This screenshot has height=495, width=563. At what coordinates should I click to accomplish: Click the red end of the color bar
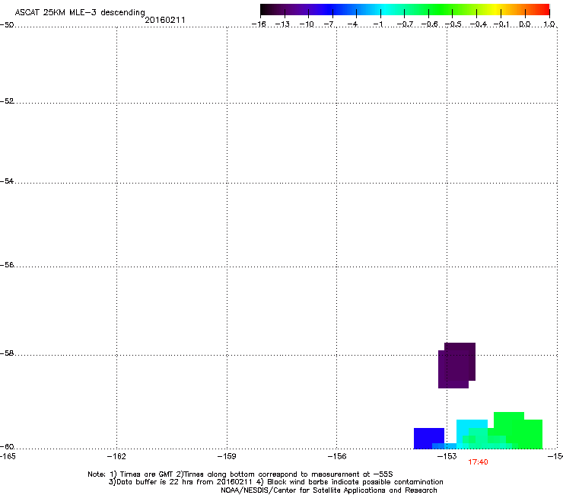tap(544, 10)
